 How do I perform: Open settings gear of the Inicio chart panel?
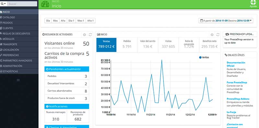212,34
